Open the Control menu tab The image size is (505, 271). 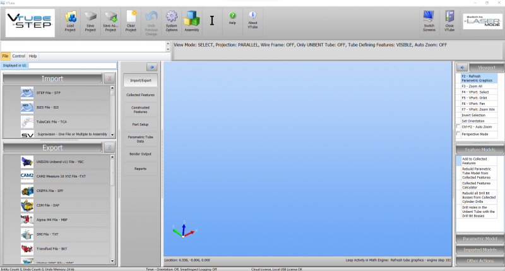click(19, 56)
